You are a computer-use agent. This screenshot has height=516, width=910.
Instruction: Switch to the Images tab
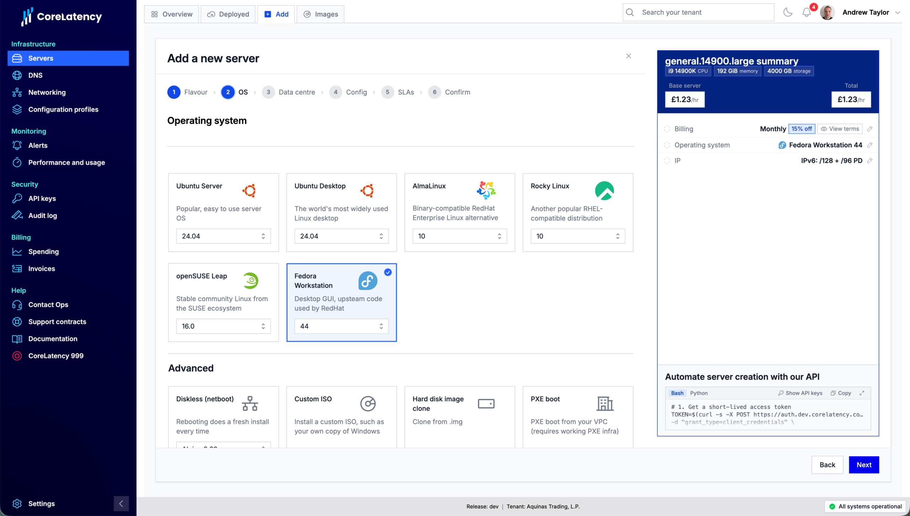(x=321, y=14)
